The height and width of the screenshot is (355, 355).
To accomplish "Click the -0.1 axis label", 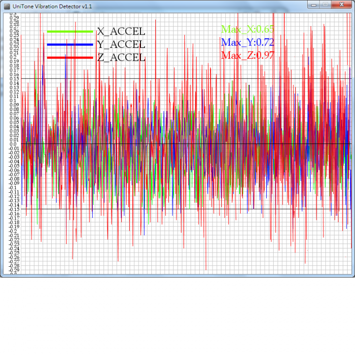I will pyautogui.click(x=13, y=188).
